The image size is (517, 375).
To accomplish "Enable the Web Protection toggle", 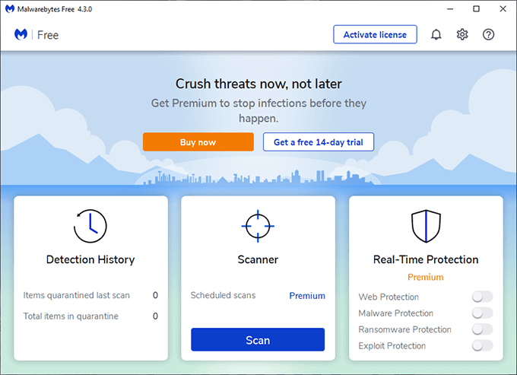I will point(482,297).
